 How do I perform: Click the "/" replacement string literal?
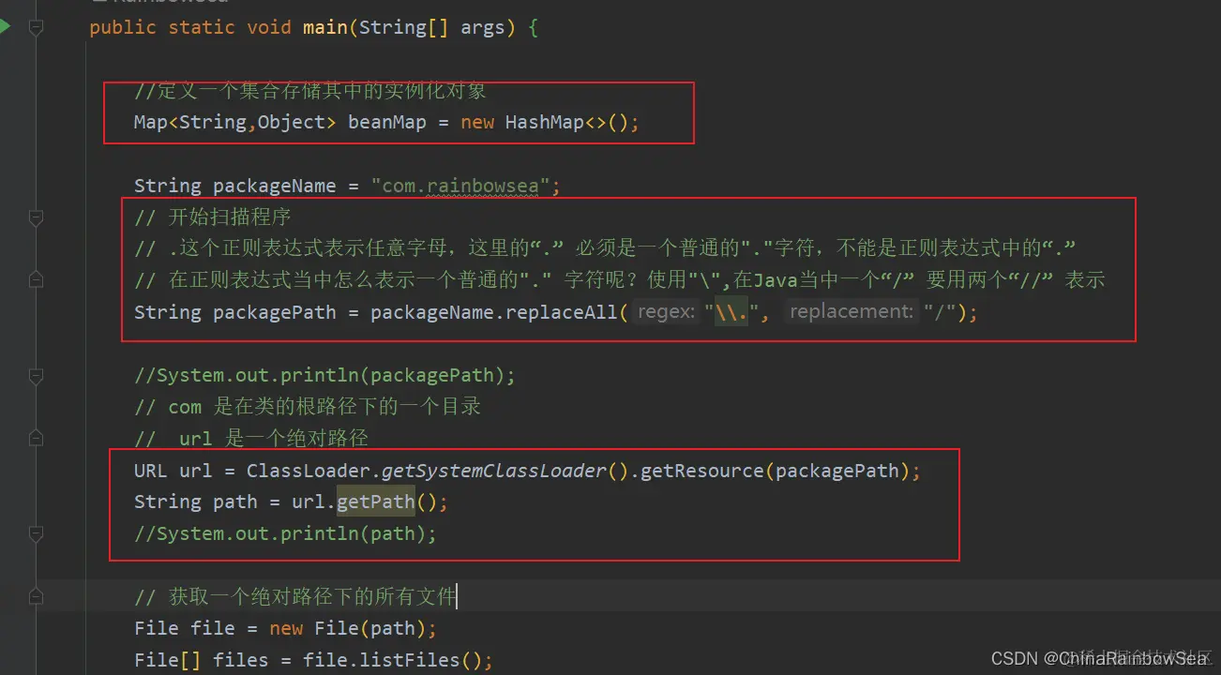(x=940, y=312)
